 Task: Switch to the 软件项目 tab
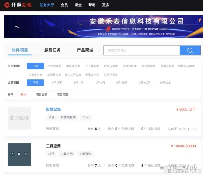click(20, 50)
